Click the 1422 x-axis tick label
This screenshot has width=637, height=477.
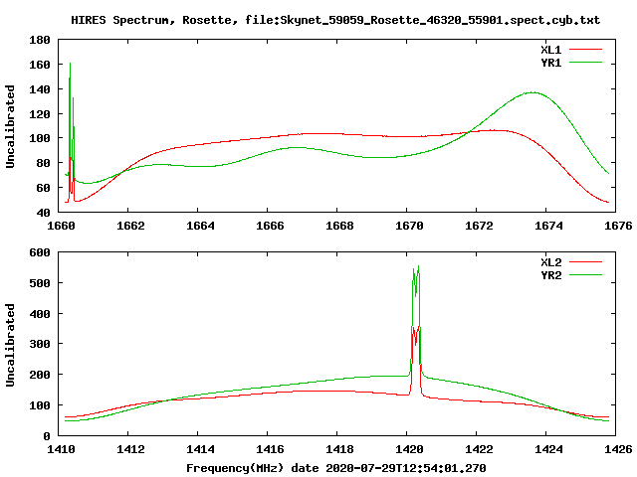(x=479, y=449)
